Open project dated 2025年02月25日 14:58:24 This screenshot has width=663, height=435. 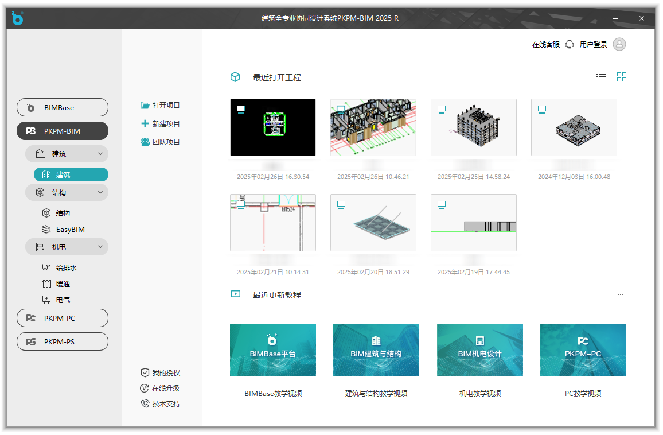pos(473,127)
